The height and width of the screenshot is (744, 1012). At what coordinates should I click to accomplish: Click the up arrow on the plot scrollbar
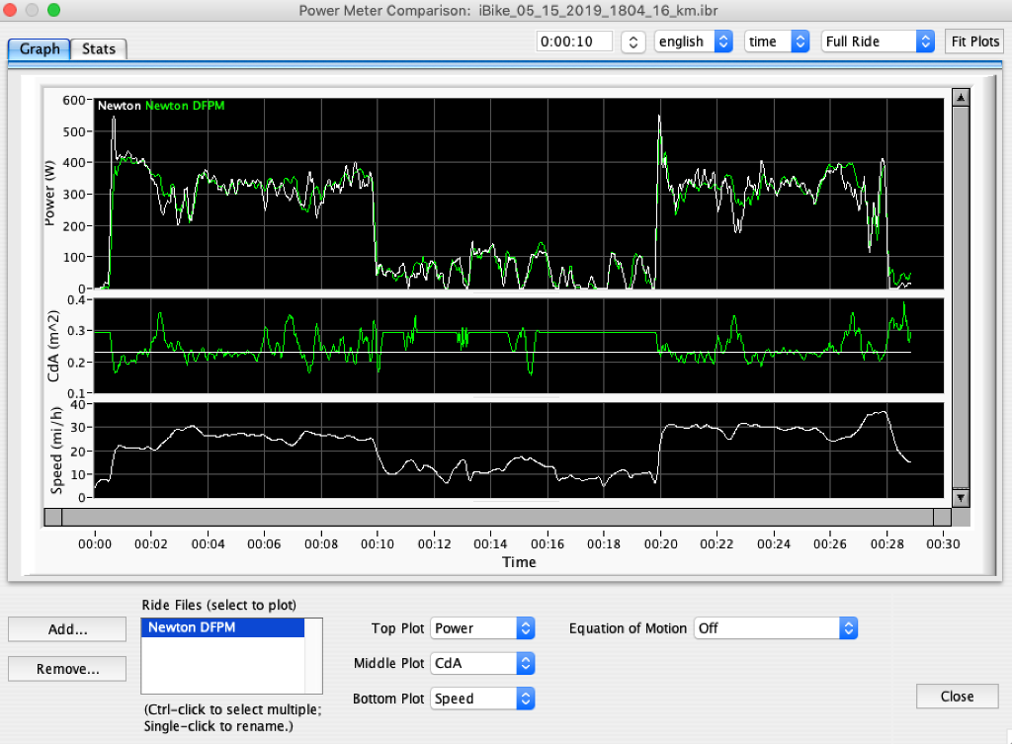pyautogui.click(x=960, y=96)
